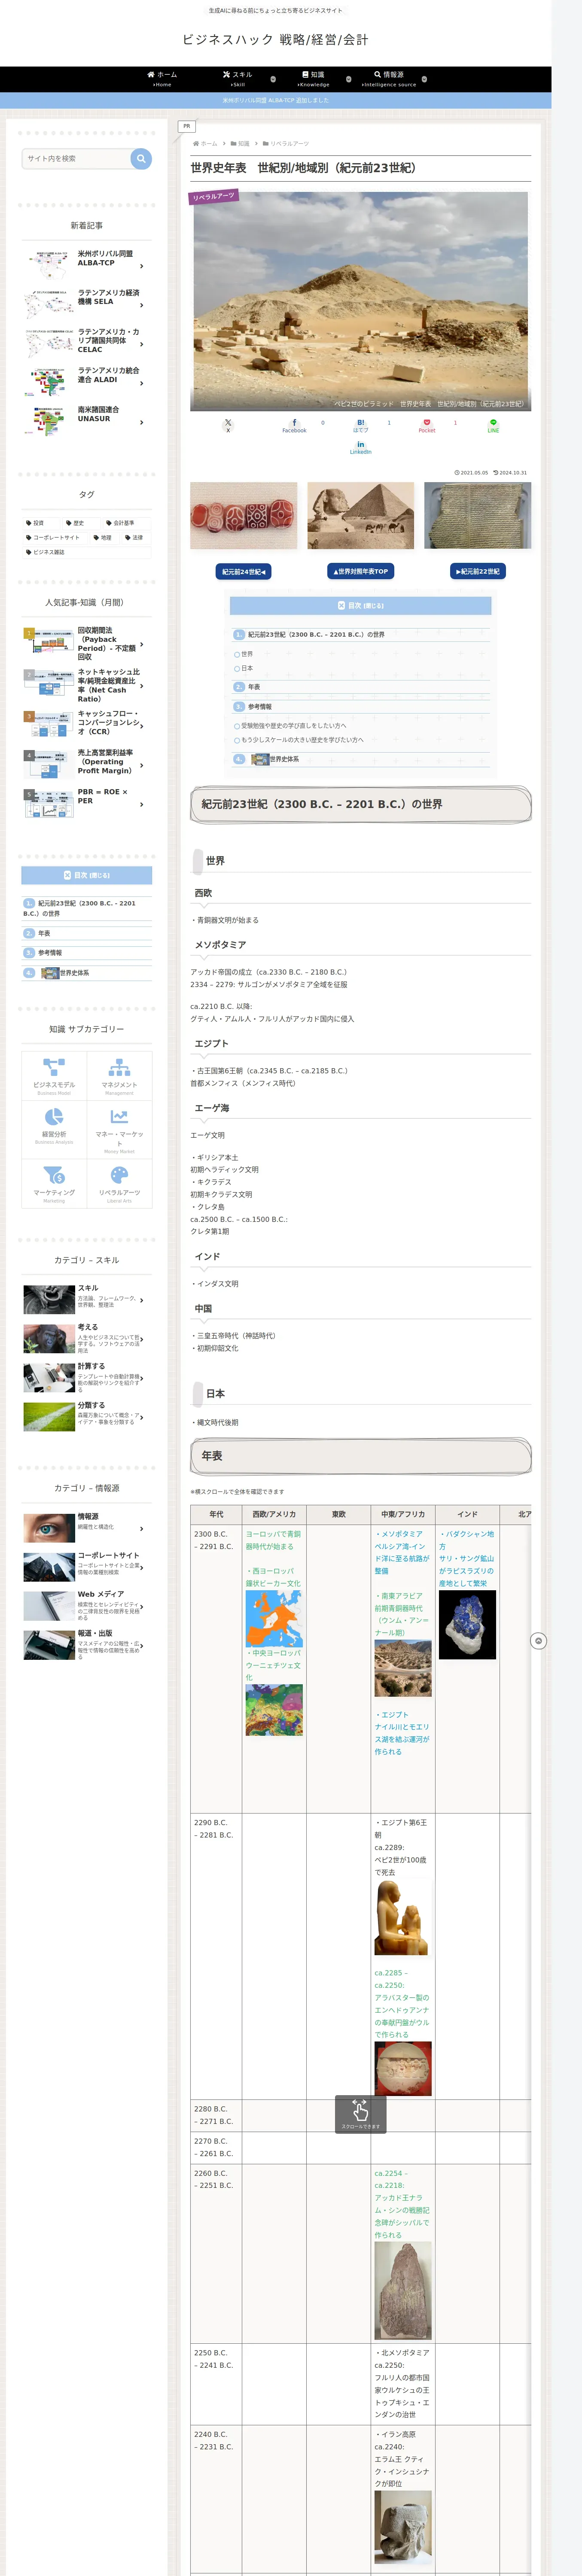Open the リベラルアーツ breadcrumb link
The image size is (582, 2576).
(289, 144)
